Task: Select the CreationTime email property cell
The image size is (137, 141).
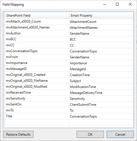Action: pyautogui.click(x=101, y=75)
